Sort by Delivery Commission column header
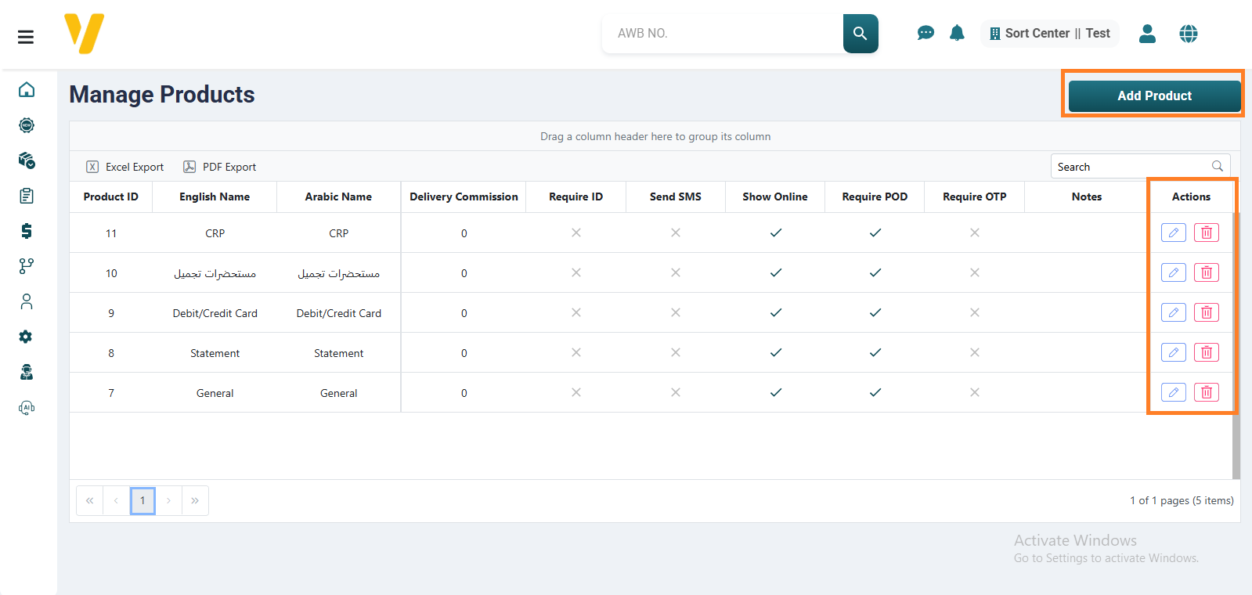1252x595 pixels. (x=464, y=197)
